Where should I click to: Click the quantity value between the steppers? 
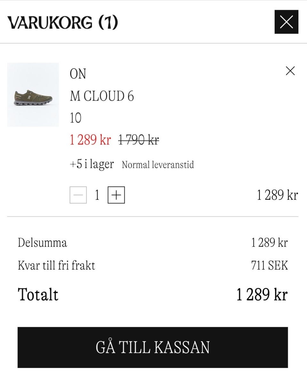(97, 195)
